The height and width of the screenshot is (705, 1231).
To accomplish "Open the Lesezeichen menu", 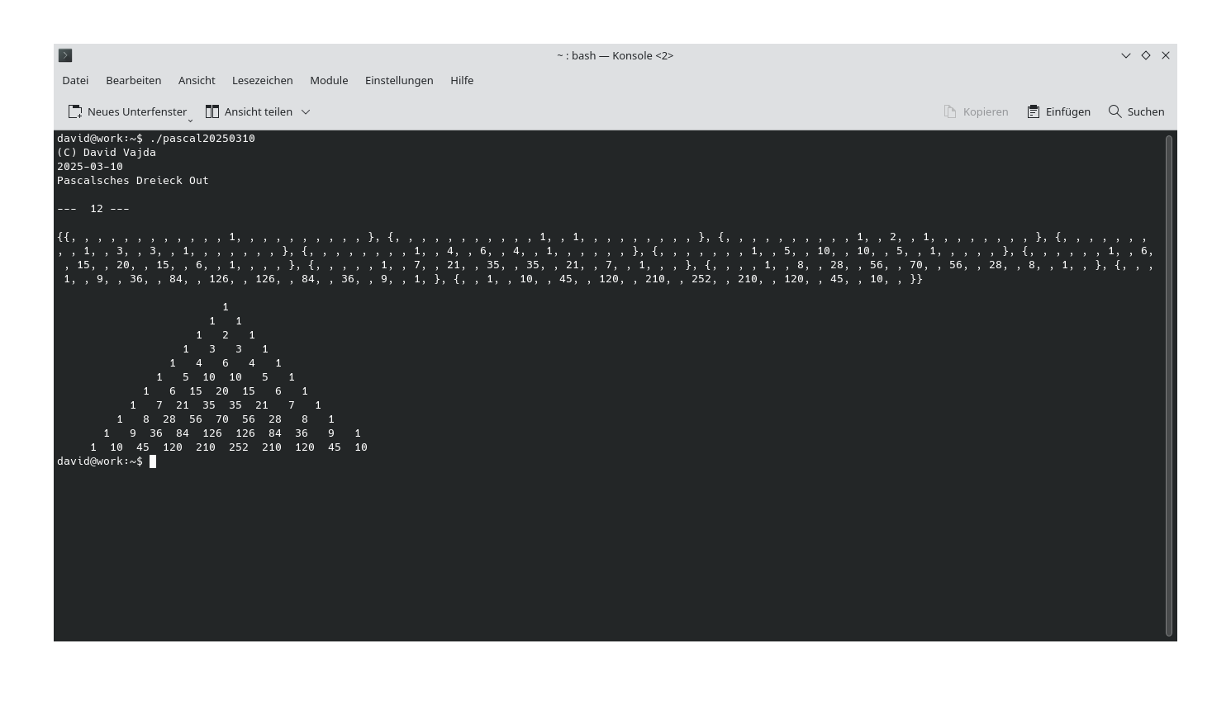I will [262, 80].
